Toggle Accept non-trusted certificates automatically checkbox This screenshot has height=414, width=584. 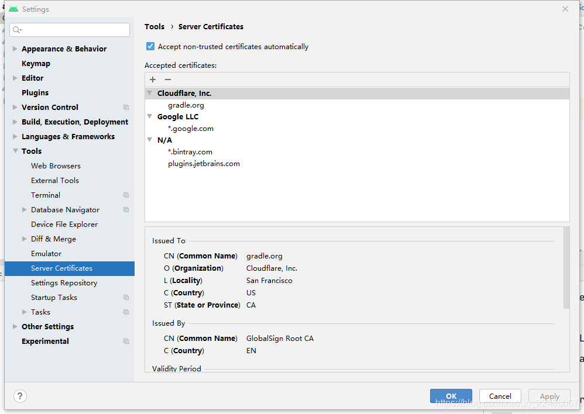tap(150, 47)
